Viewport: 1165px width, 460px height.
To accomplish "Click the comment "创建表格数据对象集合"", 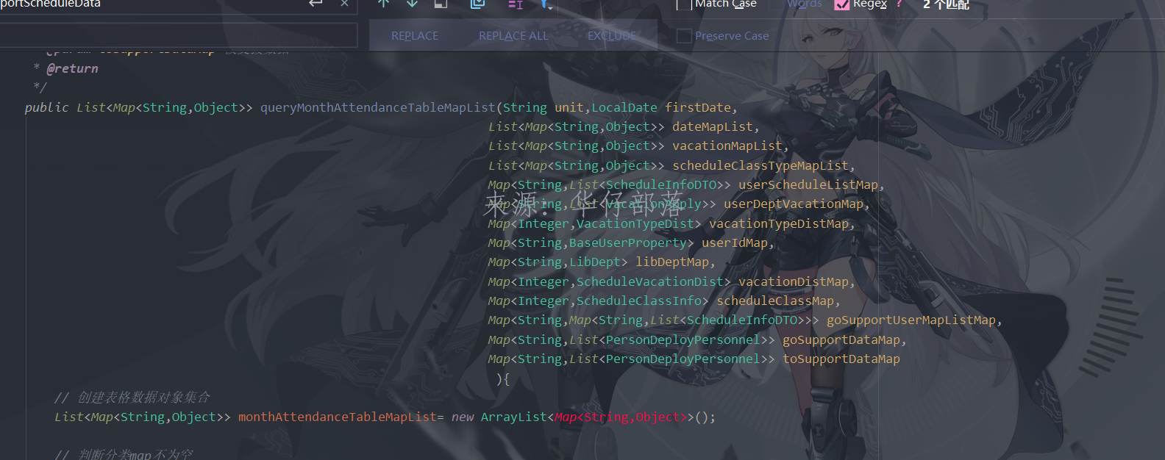I will tap(144, 398).
